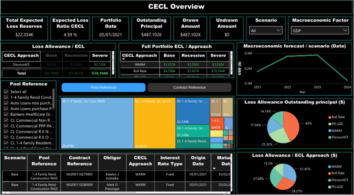Select the RE 1-4 Family 1st, Conv PASS tile
354x195 pixels.
[x=97, y=123]
